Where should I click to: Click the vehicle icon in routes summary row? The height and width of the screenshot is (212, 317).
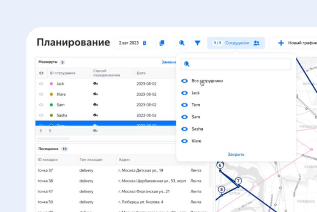tap(95, 131)
